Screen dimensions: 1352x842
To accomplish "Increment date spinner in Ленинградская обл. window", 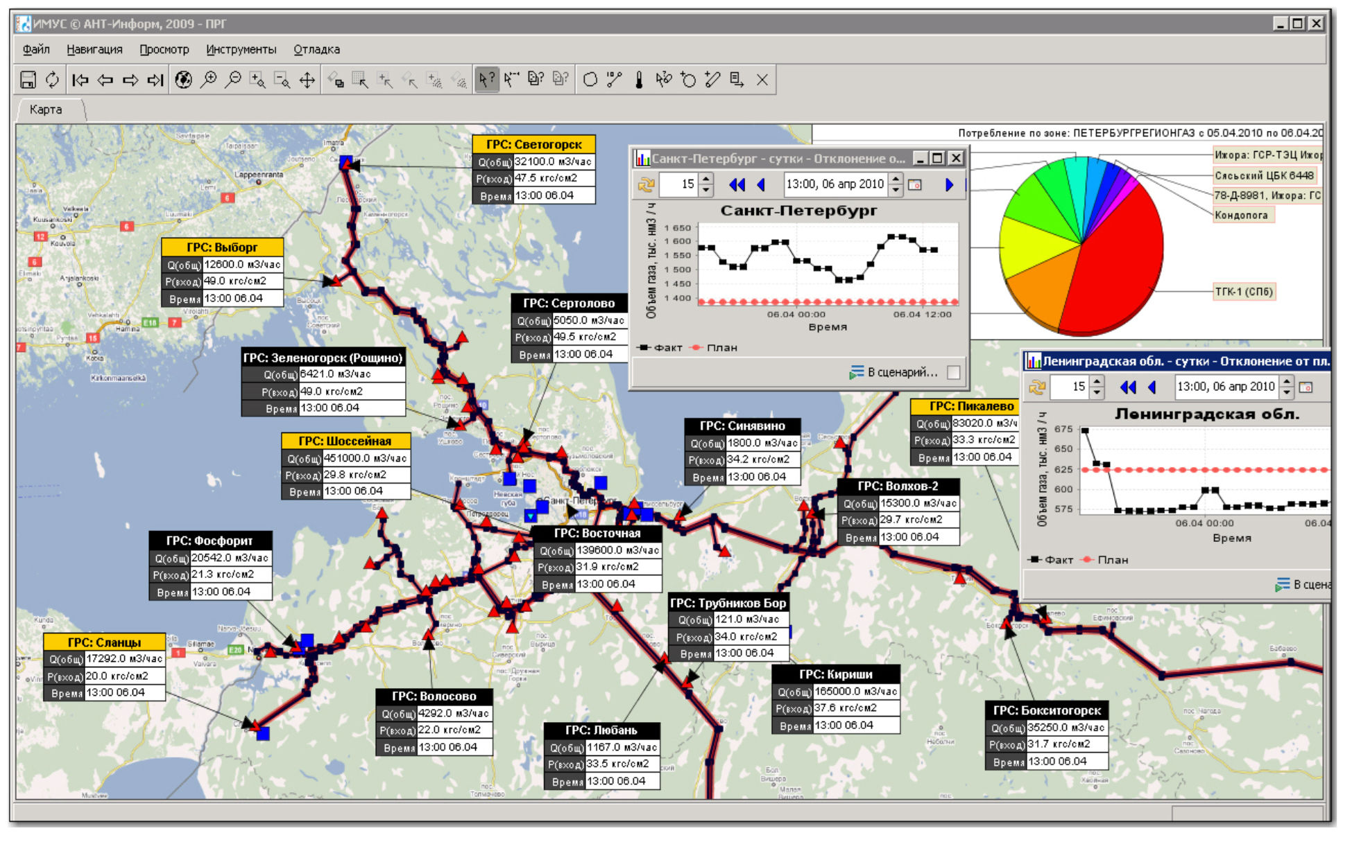I will pyautogui.click(x=1287, y=382).
